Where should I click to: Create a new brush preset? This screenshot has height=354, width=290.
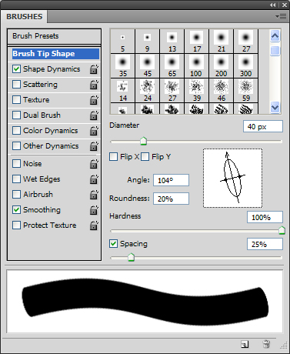[x=245, y=344]
